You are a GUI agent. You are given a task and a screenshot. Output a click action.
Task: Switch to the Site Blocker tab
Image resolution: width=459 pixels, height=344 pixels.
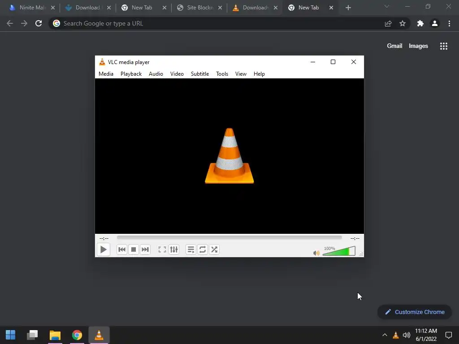[200, 8]
